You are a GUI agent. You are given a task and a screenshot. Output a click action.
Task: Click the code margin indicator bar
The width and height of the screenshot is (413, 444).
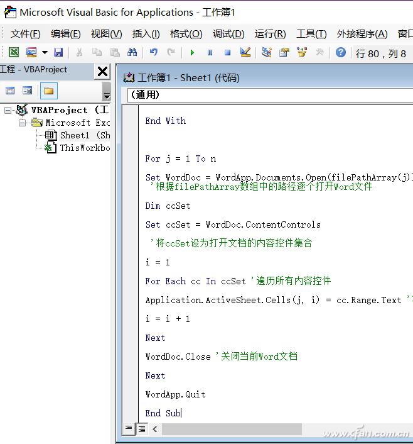click(131, 264)
